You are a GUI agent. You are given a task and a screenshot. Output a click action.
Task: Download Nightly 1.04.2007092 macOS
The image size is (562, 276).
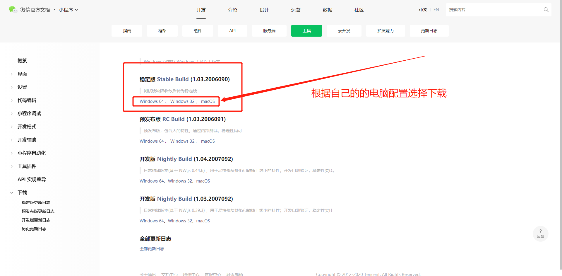click(x=203, y=181)
